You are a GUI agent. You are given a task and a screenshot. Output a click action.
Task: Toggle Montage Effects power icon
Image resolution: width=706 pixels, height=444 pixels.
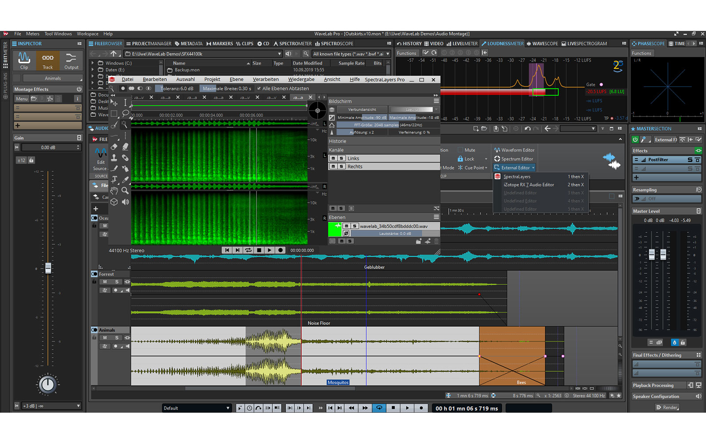79,89
